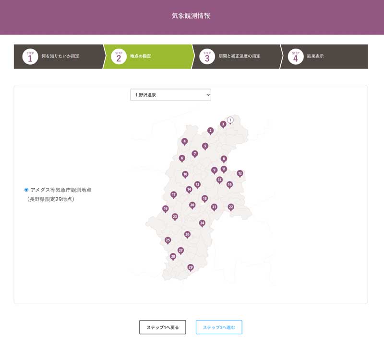This screenshot has height=352, width=384.
Task: Jump to step 4 結果表示
Action: [322, 57]
